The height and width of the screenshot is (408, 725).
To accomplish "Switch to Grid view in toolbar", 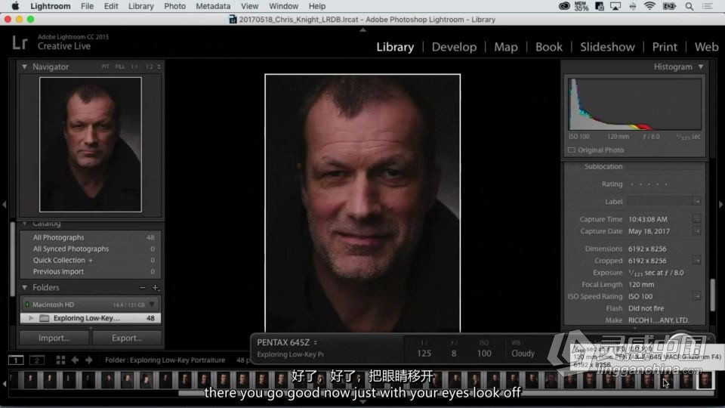I will tap(60, 360).
